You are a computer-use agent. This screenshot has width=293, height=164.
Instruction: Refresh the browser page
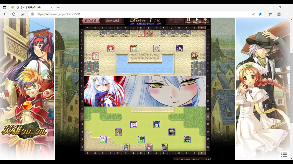pyautogui.click(x=14, y=14)
